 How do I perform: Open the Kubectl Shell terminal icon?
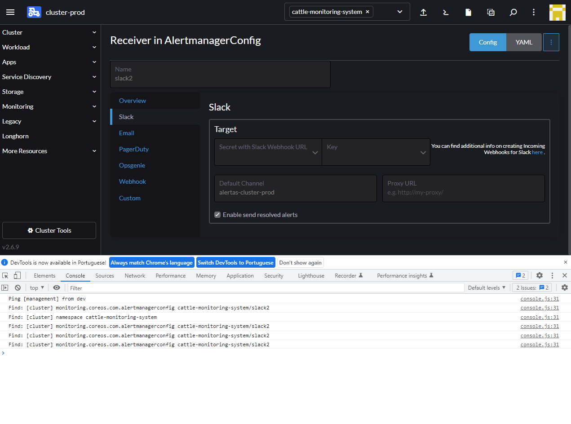pyautogui.click(x=445, y=12)
